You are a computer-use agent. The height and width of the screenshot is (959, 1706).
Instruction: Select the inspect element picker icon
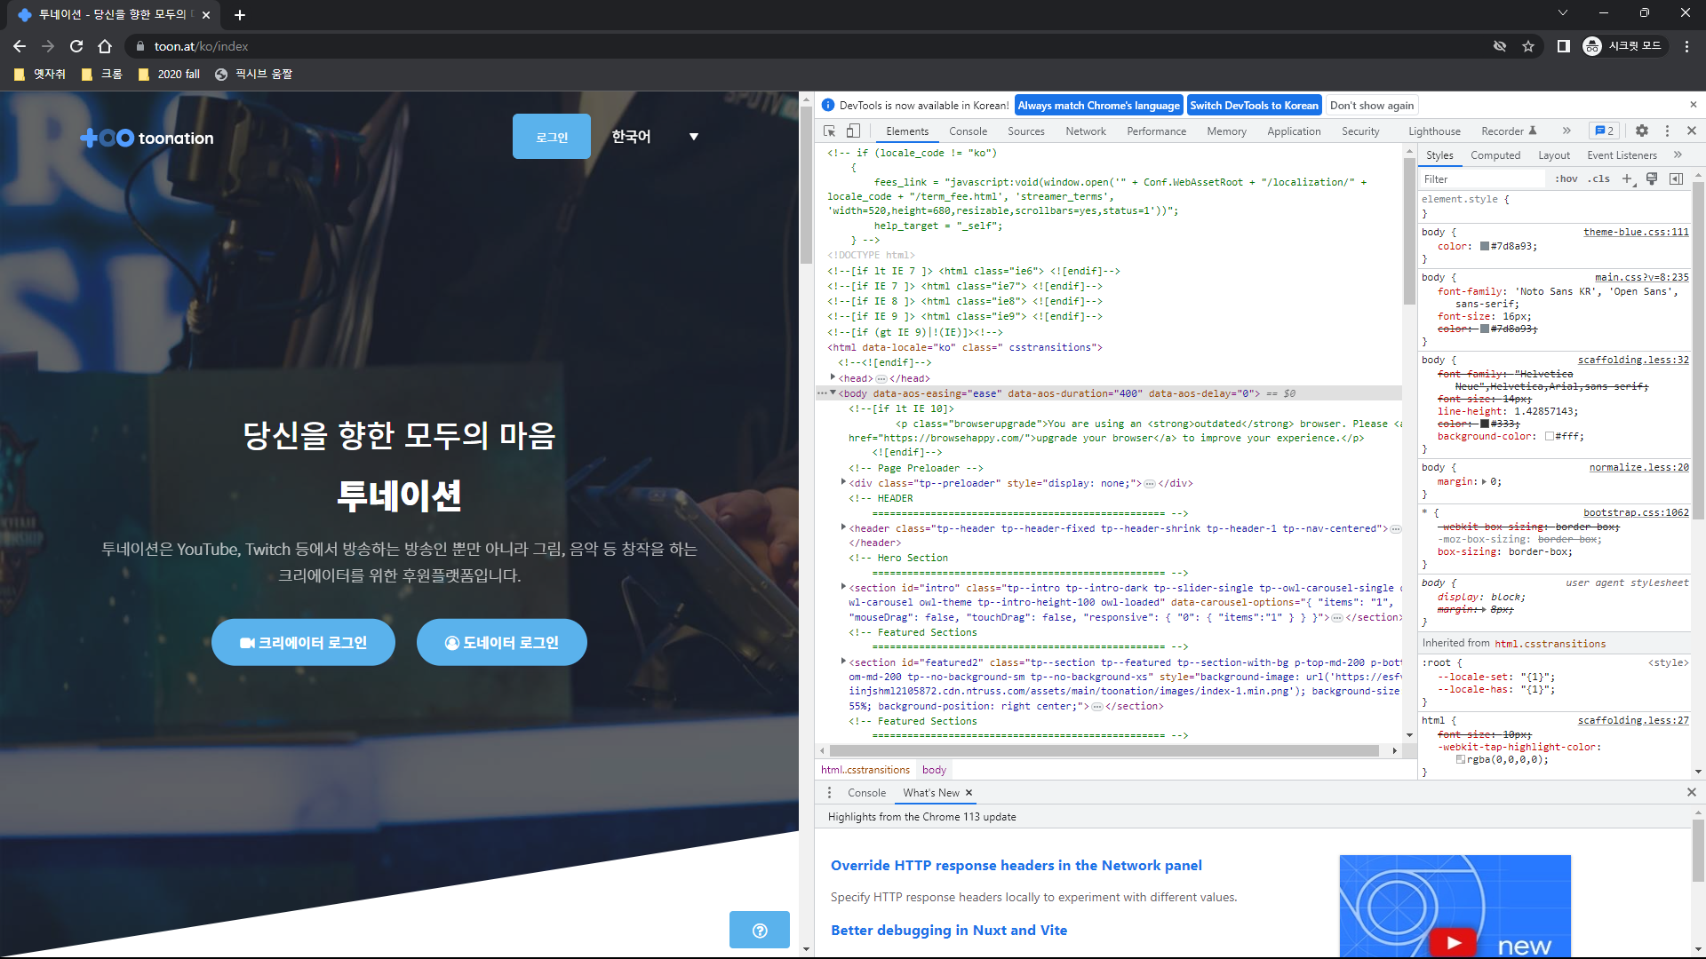830,131
